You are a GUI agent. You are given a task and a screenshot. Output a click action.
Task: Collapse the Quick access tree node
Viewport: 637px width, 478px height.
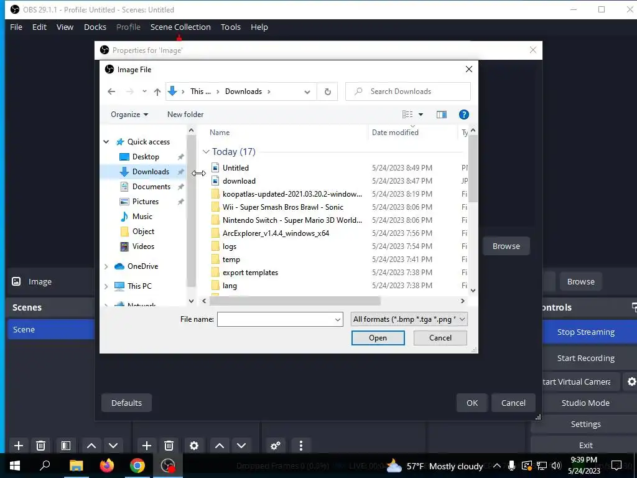106,142
